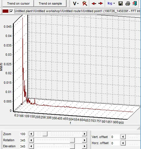The width and height of the screenshot is (141, 149).
Task: Click the Zoom slider right arrow
Action: point(84,134)
